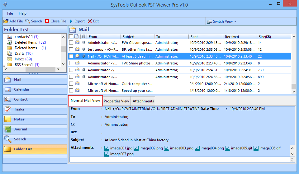Screen dimensions: 299x174
Task: Sort by the Received column header
Action: (x=240, y=37)
